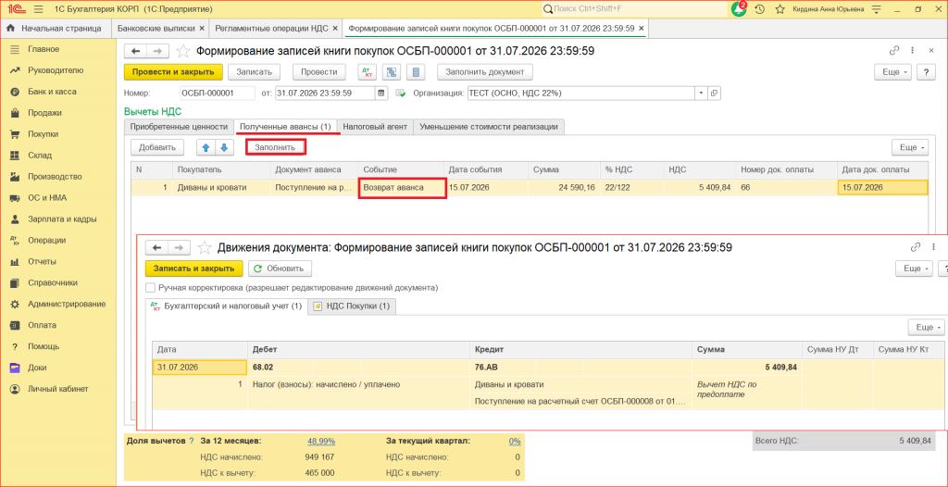This screenshot has width=948, height=487.
Task: Move row down with the down arrow
Action: tap(224, 147)
